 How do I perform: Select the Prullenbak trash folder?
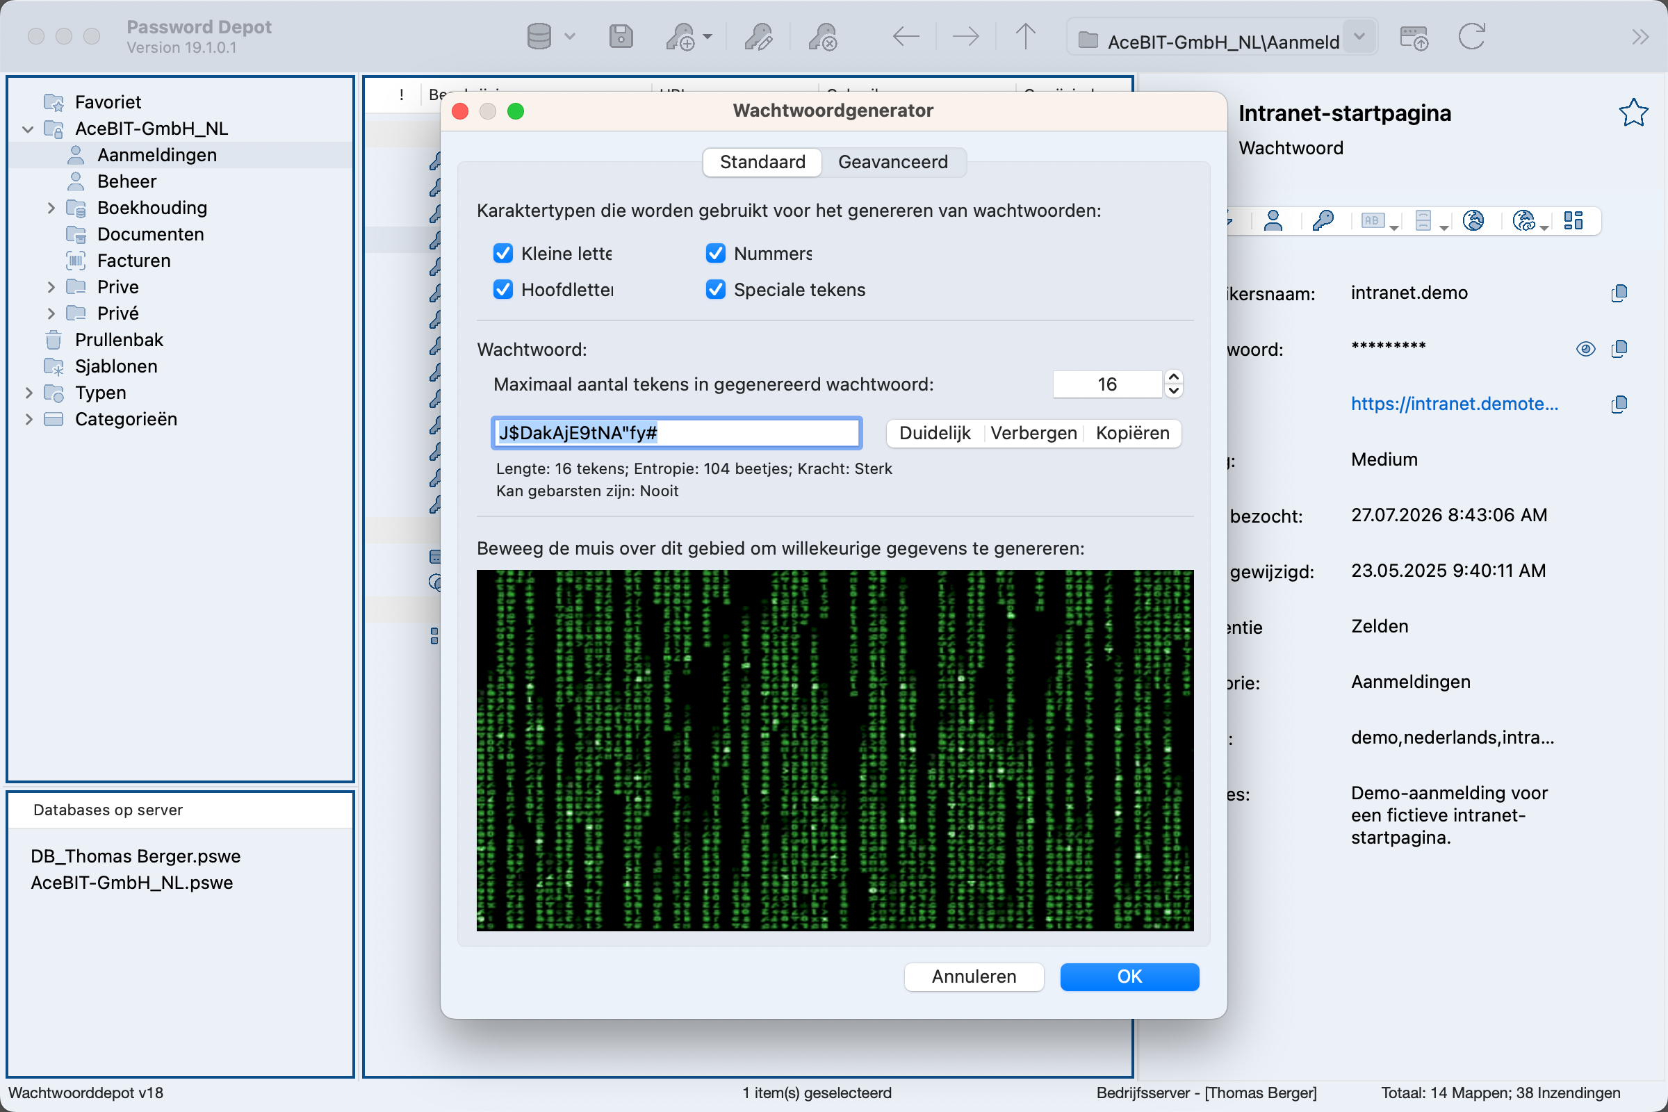coord(119,340)
